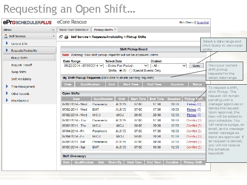Click the Query button
This screenshot has width=247, height=185.
196,66
